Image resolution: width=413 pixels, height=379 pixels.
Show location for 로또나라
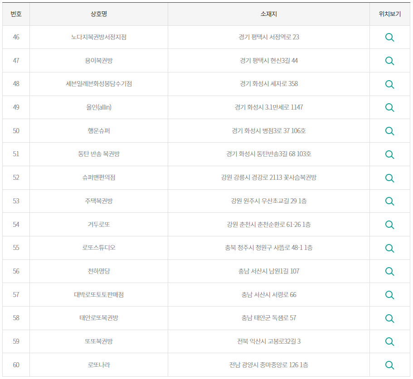389,365
